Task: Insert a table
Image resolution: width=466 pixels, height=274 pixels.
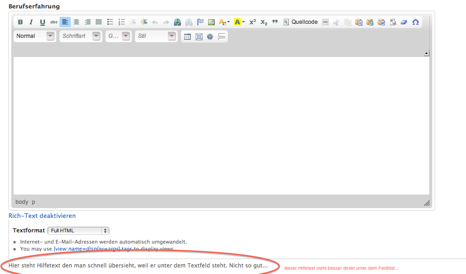Action: point(188,36)
